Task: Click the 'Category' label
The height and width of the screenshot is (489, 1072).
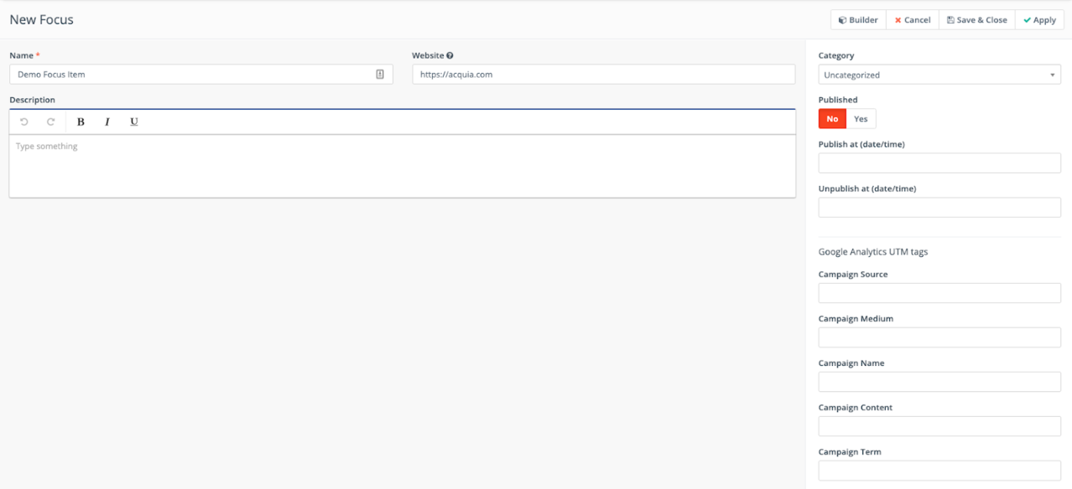Action: click(x=836, y=56)
